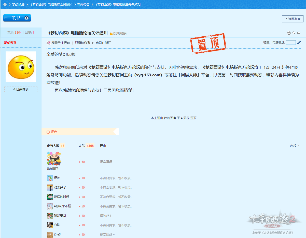This screenshot has height=238, width=306.
Task: Click the 梦幻天官 smiley avatar
Action: click(21, 67)
